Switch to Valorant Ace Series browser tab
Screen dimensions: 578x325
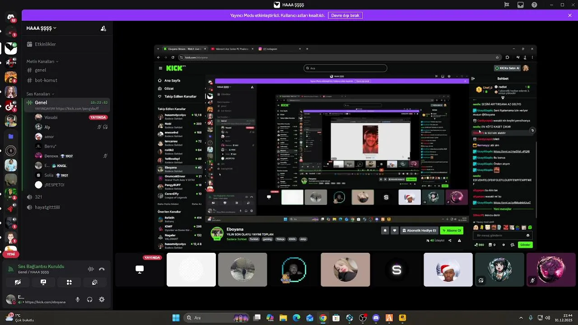232,49
